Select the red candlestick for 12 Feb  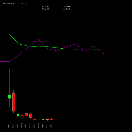(x=48, y=120)
